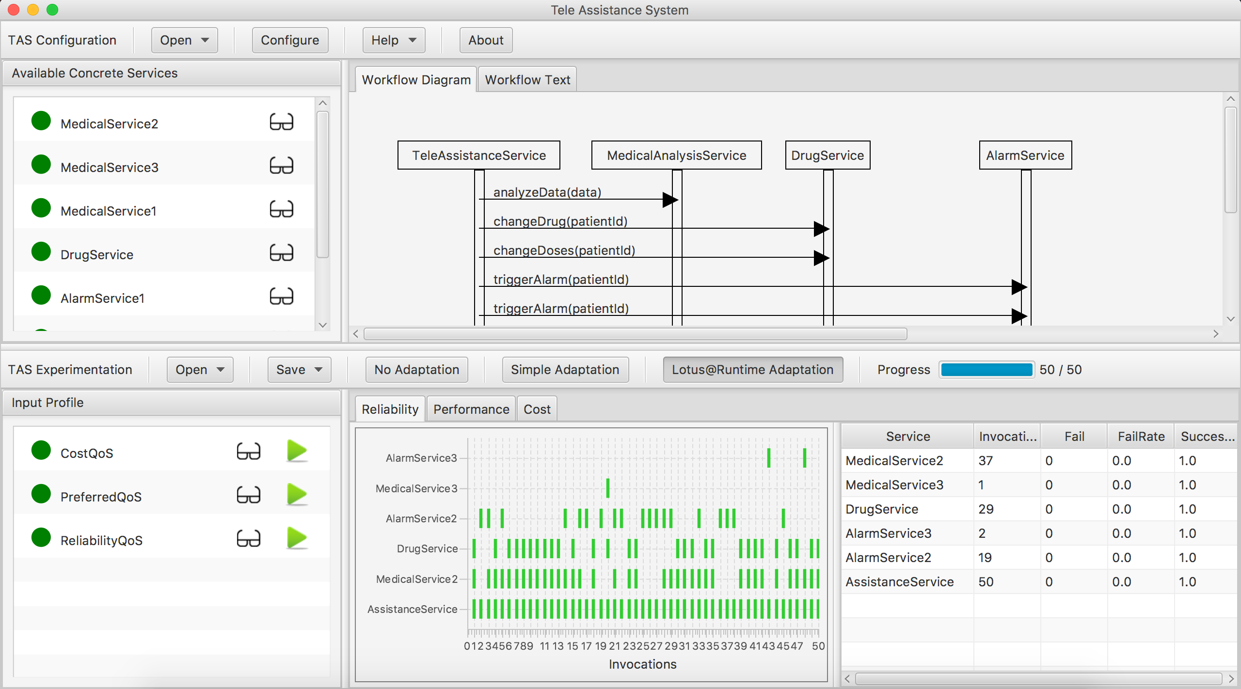Image resolution: width=1241 pixels, height=689 pixels.
Task: Run ReliabilityQoS profile play button
Action: point(297,538)
